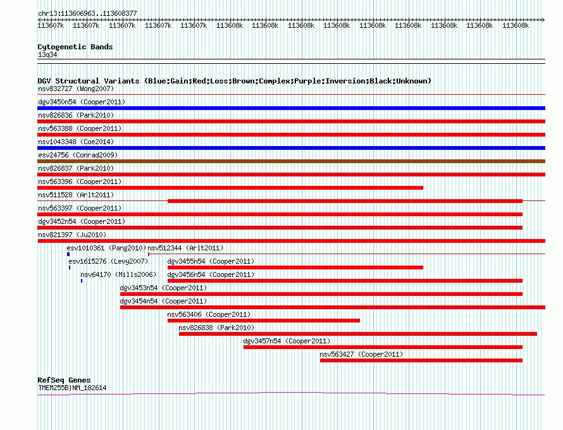The height and width of the screenshot is (430, 563).
Task: Click the last 113608k ruler tick label
Action: point(516,25)
